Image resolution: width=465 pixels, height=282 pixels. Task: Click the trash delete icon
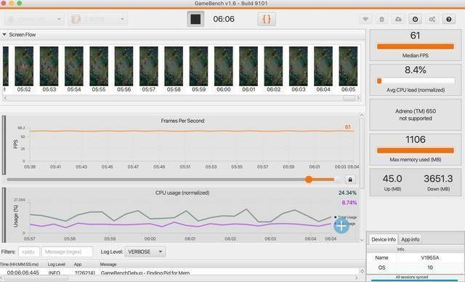[382, 20]
